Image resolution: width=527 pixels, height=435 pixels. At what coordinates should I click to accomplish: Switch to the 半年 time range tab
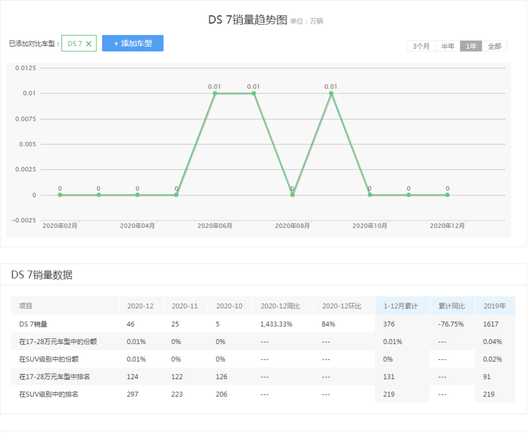click(x=447, y=46)
